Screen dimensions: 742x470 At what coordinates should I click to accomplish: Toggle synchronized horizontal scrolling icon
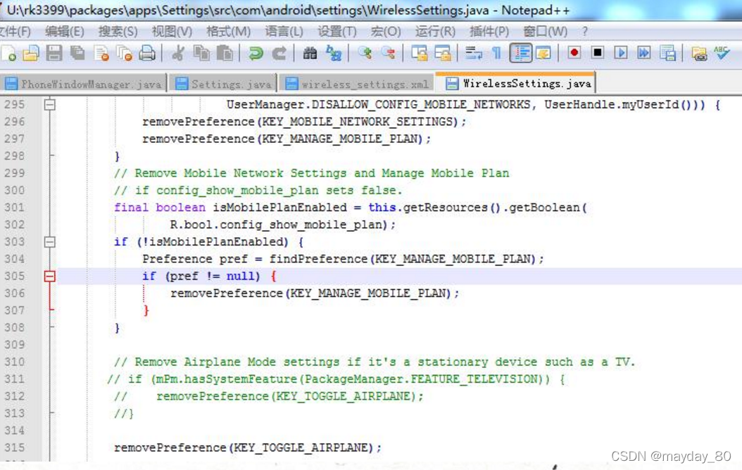pos(443,53)
